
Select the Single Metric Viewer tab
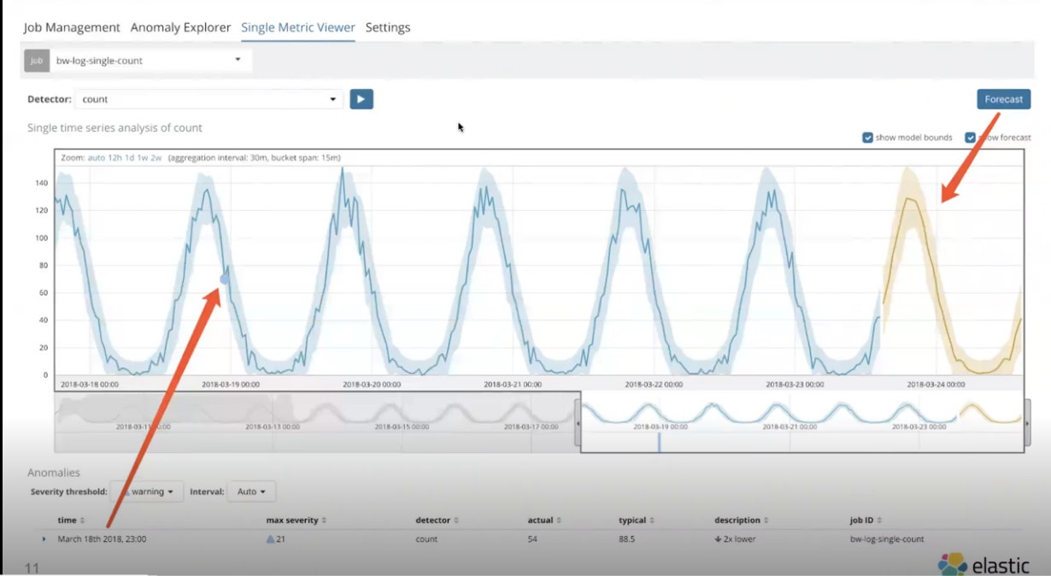(x=298, y=27)
